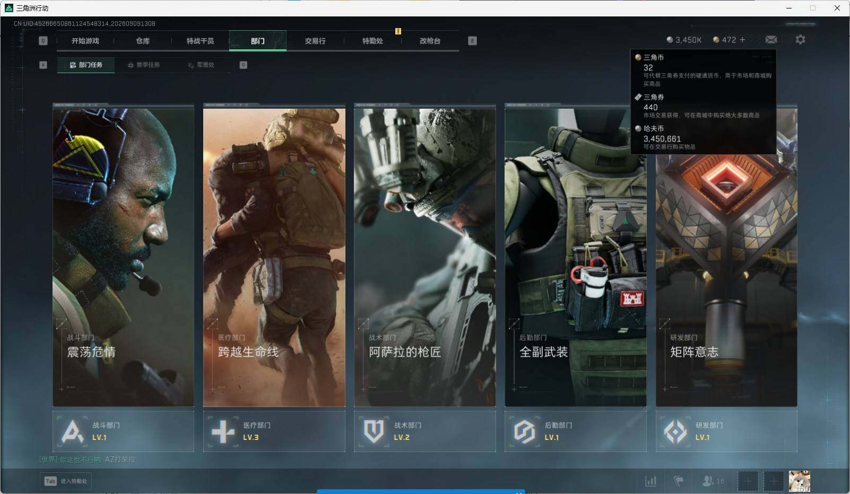Switch to the 赛季任务 sub-tab

pyautogui.click(x=143, y=65)
